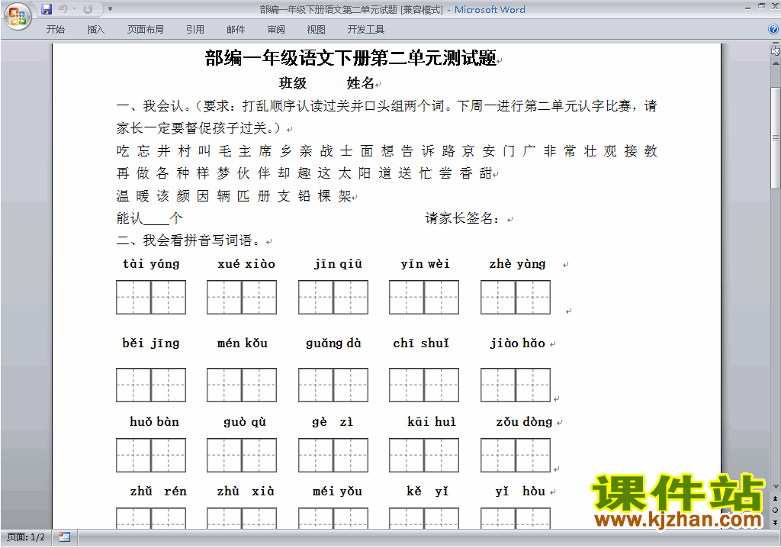Click the pinyin jīn qiū

338,264
